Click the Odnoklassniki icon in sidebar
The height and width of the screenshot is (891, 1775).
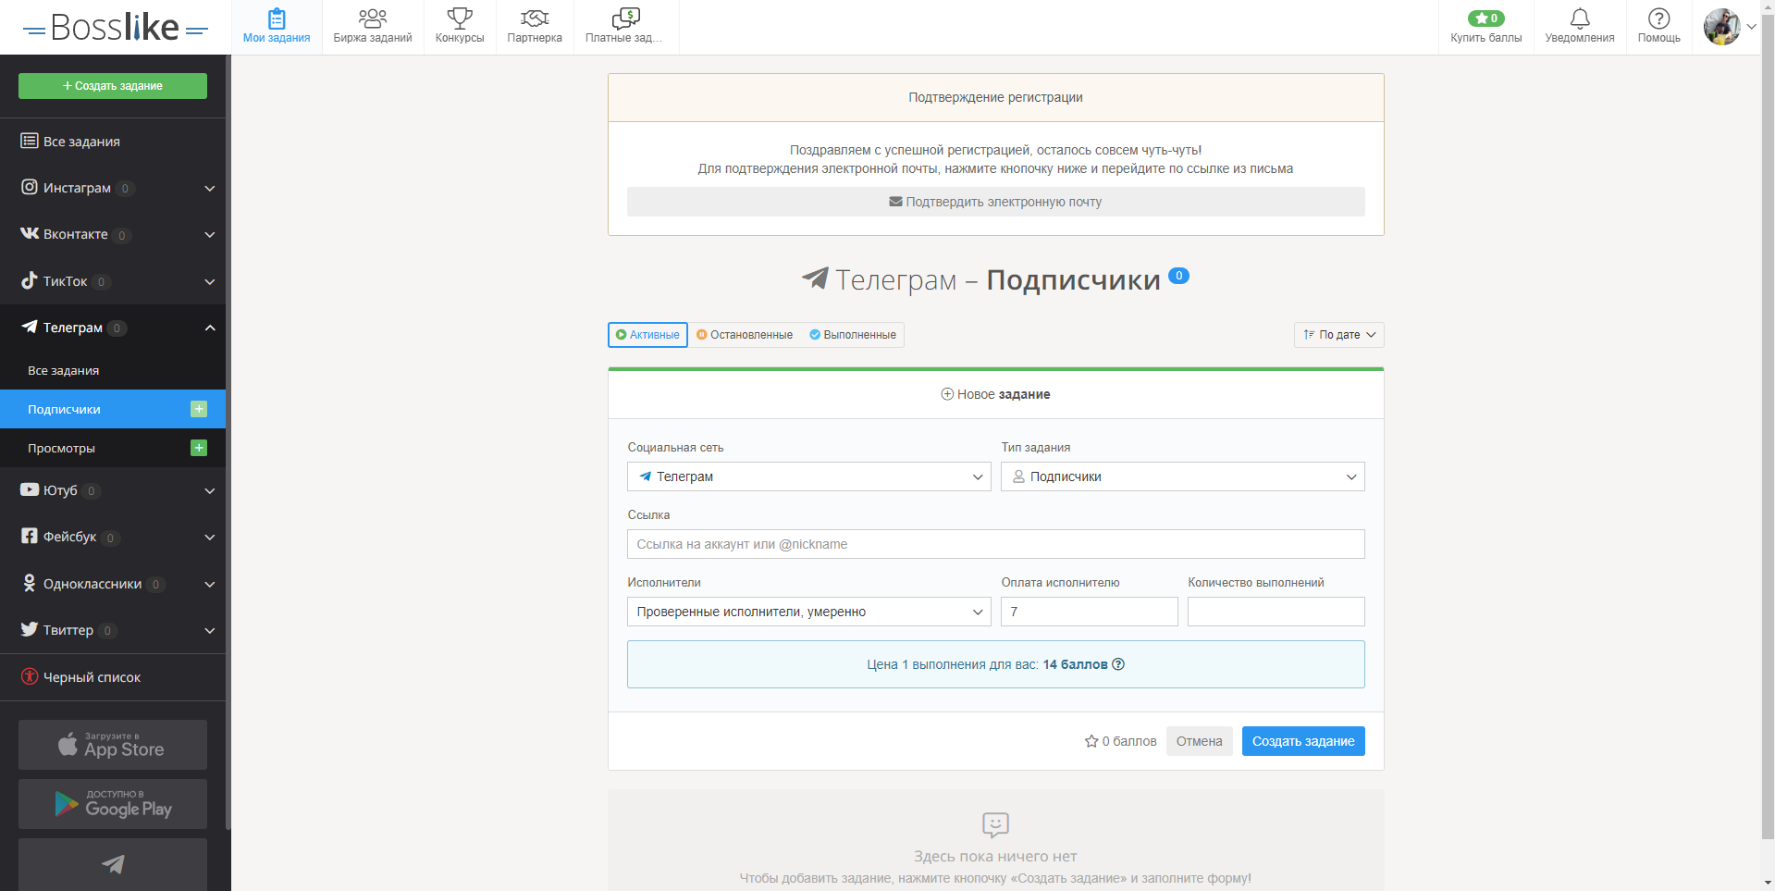(x=30, y=583)
